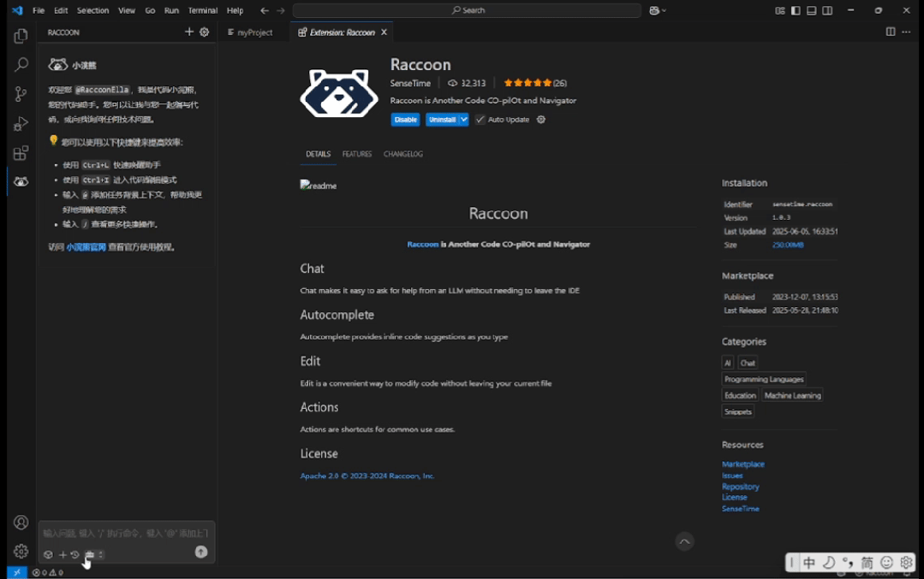Select the Raccoon icon in activity bar
The height and width of the screenshot is (579, 924).
[21, 182]
